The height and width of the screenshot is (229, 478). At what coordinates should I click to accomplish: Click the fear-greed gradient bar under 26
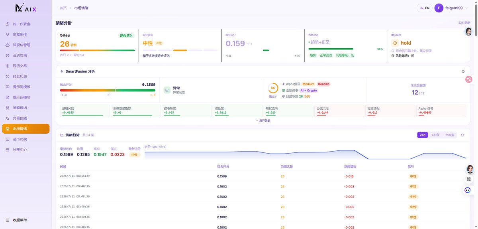pos(97,50)
